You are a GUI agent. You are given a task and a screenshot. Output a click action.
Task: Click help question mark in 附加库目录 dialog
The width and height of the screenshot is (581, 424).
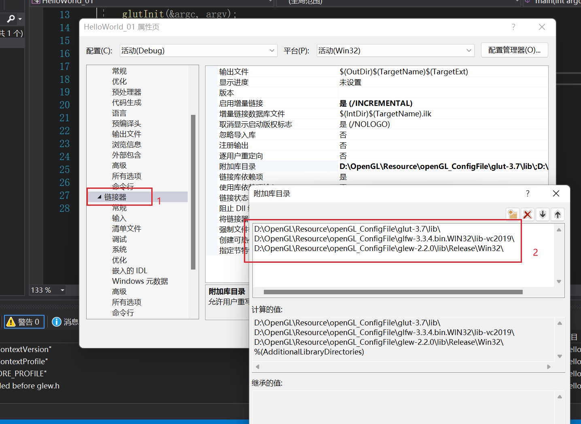[x=528, y=194]
